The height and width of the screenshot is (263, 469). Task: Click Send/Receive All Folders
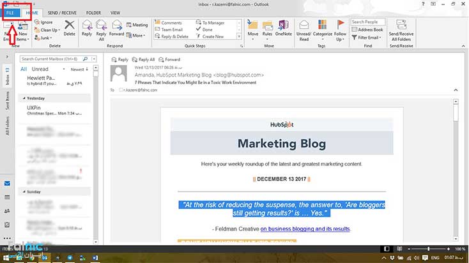(402, 29)
